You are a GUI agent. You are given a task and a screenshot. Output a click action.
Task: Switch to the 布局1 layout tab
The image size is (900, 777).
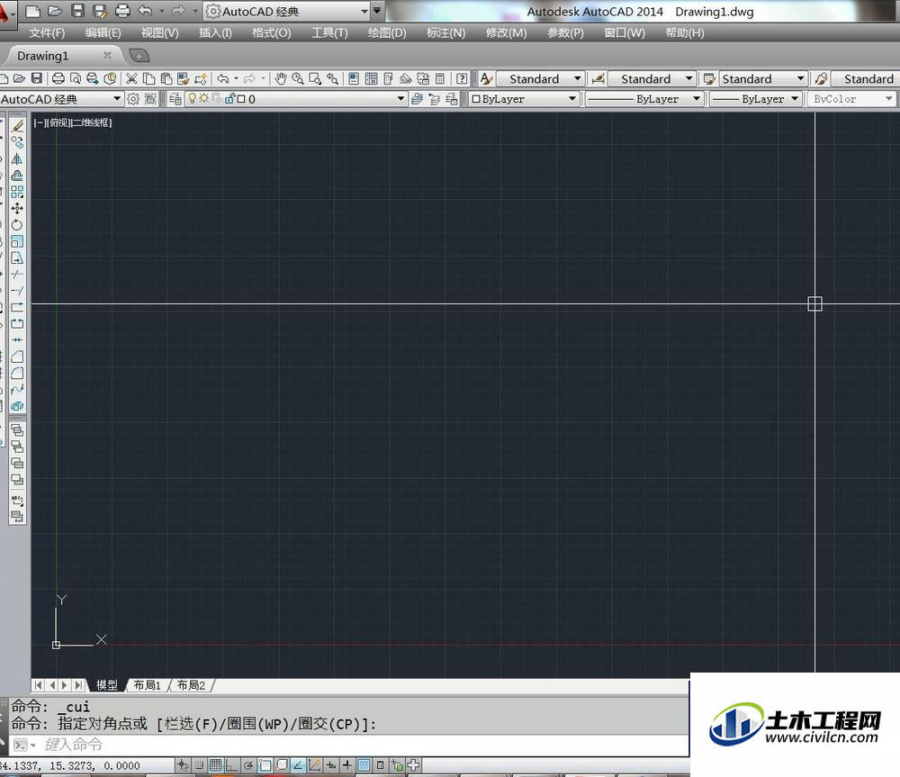147,685
